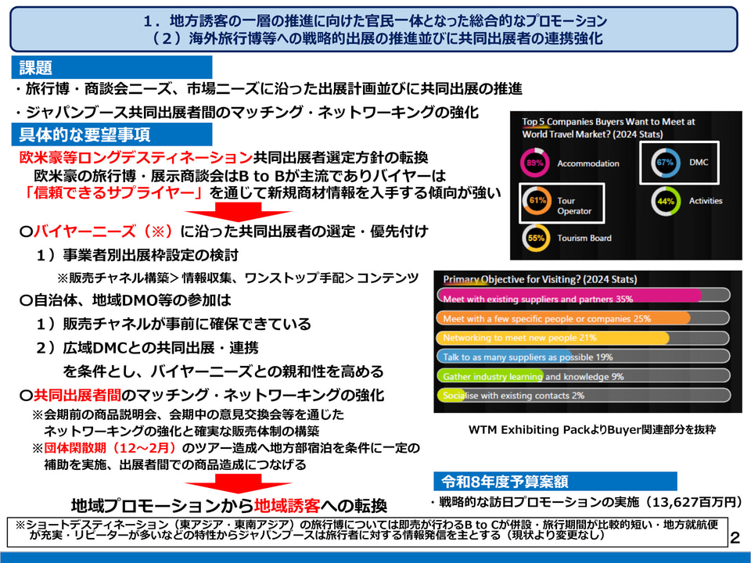Select the yellow 'Networking to meet new people 21%' bar
751x563 pixels.
[x=583, y=338]
